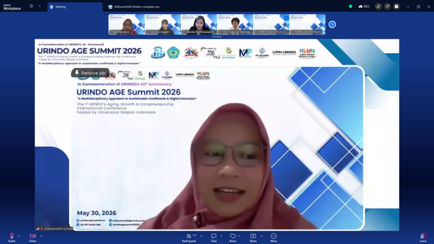Select PARTICIPANT Umi K thumbnail
Image resolution: width=434 pixels, height=244 pixels.
click(271, 24)
